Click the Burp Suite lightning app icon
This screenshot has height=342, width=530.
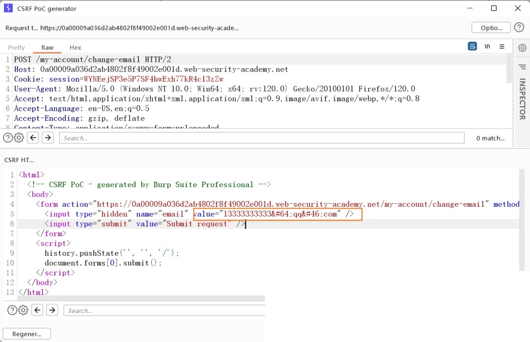(x=8, y=8)
